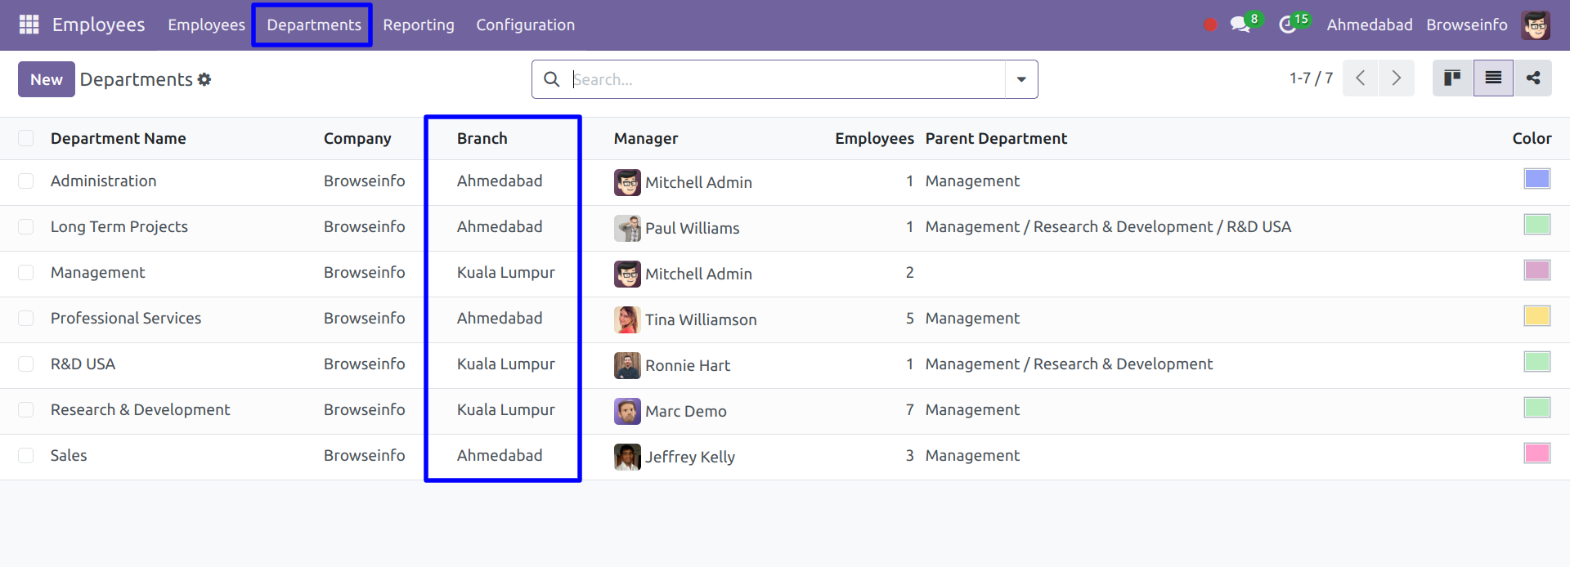Open the Reporting menu

point(418,25)
